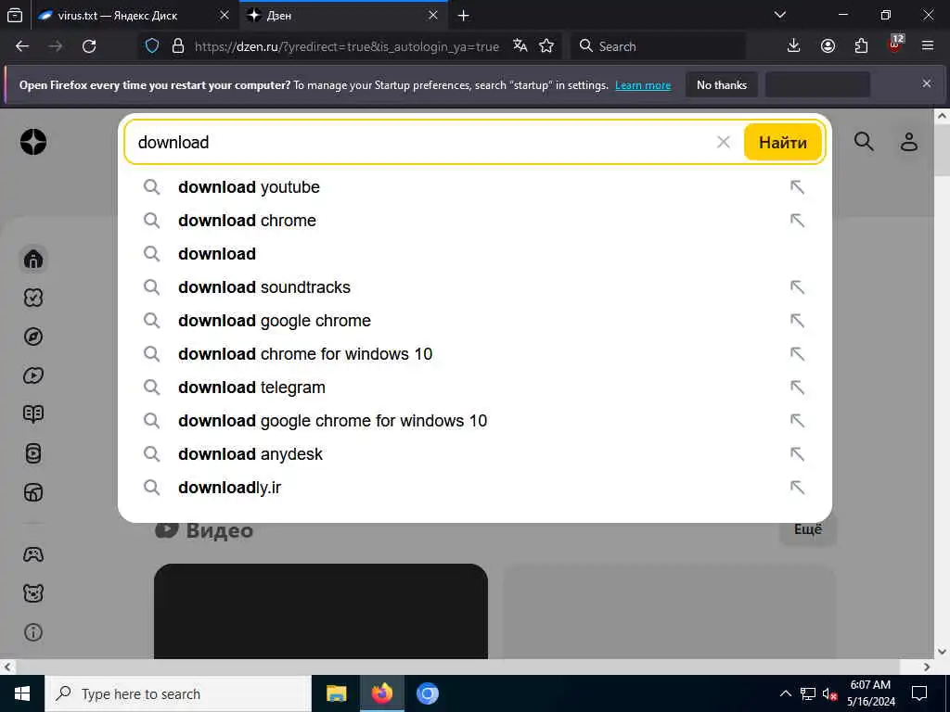
Task: Open Dzen home from sidebar
Action: point(33,260)
